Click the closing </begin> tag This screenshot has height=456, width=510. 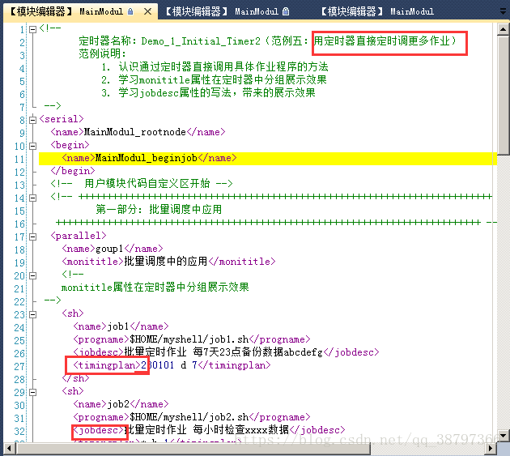tap(73, 171)
